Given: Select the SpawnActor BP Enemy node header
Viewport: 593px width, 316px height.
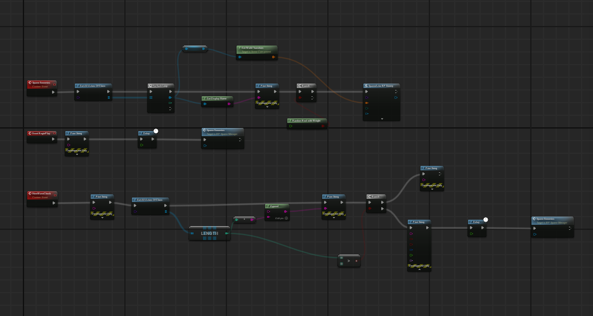Looking at the screenshot, I should click(381, 85).
